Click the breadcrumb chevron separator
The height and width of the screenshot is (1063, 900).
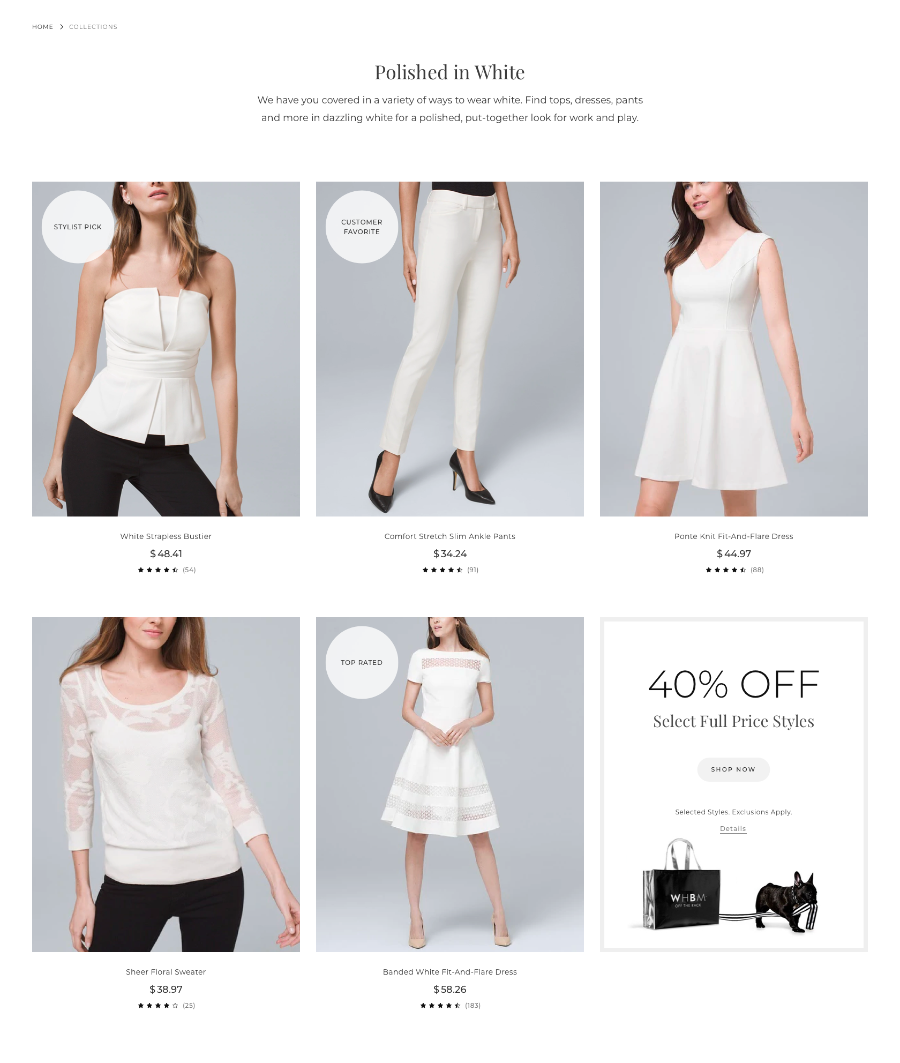(x=62, y=27)
